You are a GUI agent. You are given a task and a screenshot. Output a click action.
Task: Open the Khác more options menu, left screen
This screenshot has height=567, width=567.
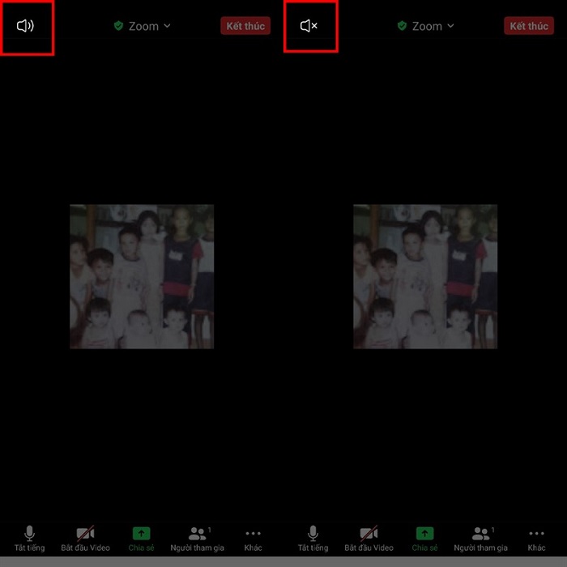[253, 538]
